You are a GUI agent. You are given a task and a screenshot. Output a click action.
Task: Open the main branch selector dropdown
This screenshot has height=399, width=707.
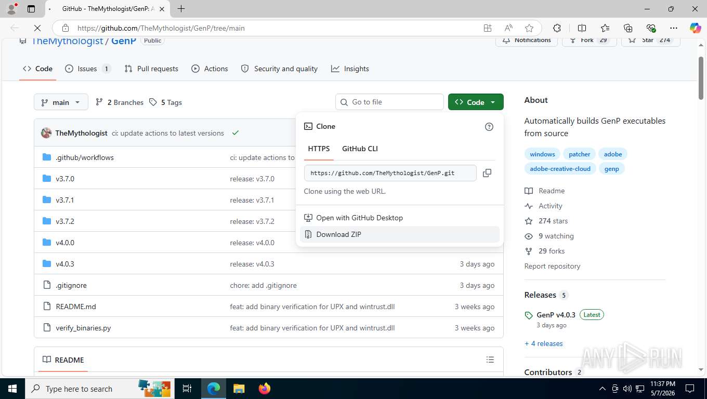click(61, 102)
